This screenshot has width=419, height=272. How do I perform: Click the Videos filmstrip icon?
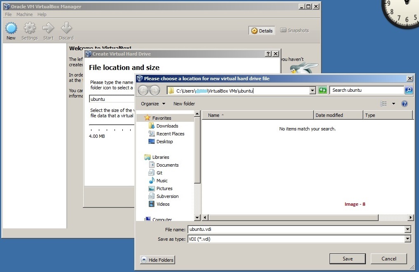pos(152,204)
